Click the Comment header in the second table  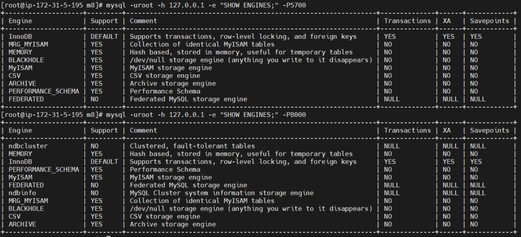coord(143,130)
